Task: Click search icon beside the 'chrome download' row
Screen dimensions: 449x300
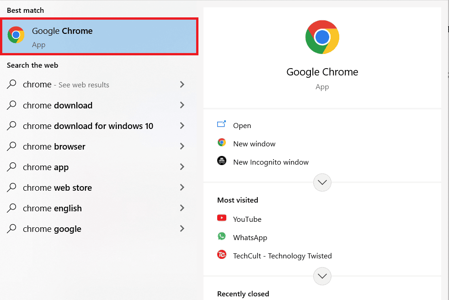Action: tap(11, 105)
